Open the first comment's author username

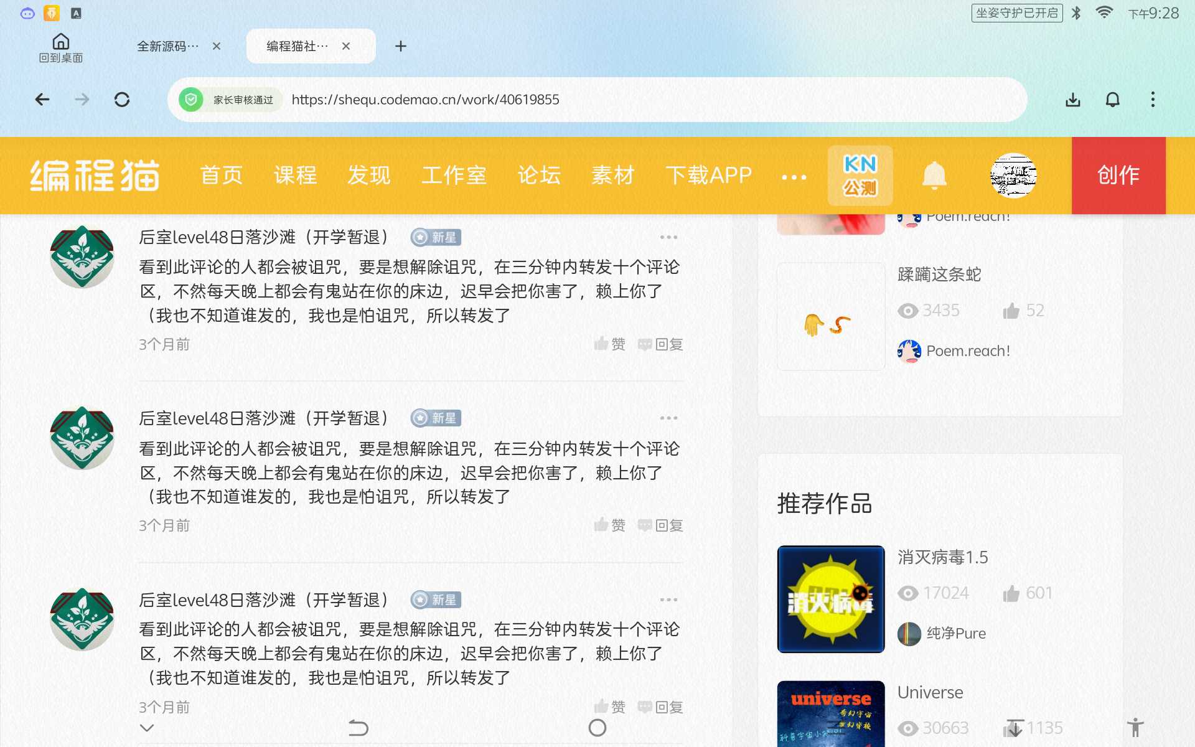tap(265, 237)
